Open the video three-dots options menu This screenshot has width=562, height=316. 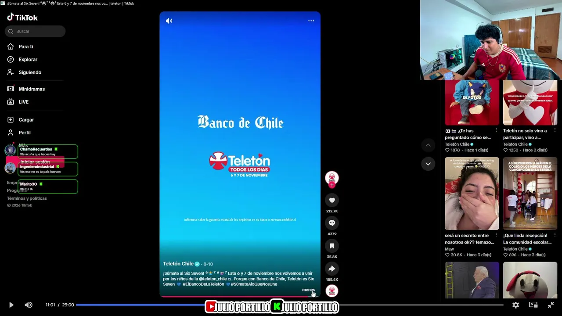pos(311,21)
